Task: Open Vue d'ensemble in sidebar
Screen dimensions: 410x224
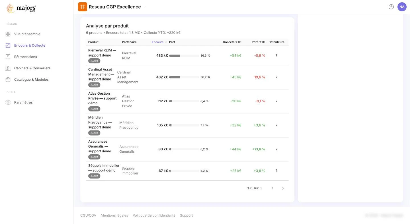Action: click(27, 34)
